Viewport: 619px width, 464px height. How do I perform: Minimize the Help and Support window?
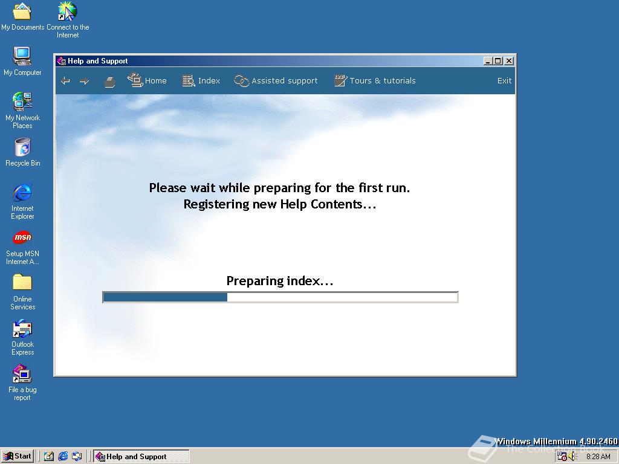tap(488, 61)
